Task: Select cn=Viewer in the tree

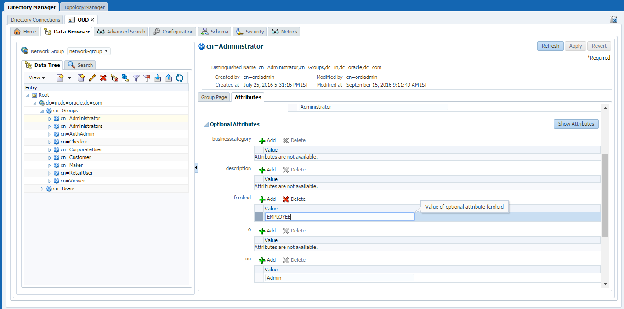Action: pyautogui.click(x=73, y=181)
